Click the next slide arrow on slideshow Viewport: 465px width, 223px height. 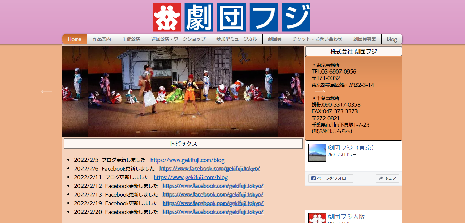[320, 92]
